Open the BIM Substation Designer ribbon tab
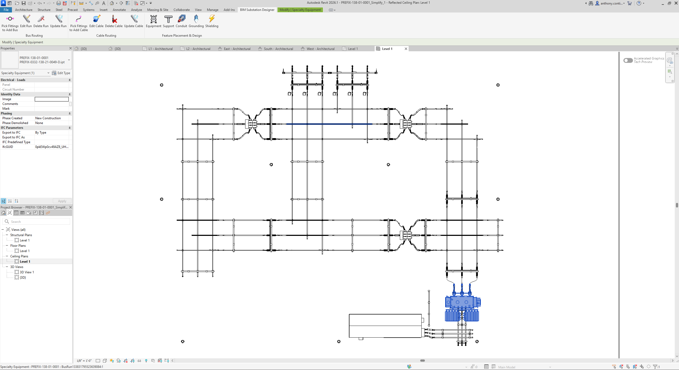The width and height of the screenshot is (679, 370). pyautogui.click(x=257, y=10)
